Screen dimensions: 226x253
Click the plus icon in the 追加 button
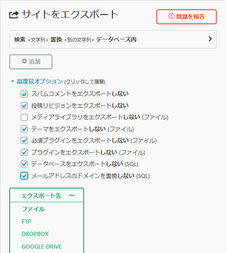24,61
